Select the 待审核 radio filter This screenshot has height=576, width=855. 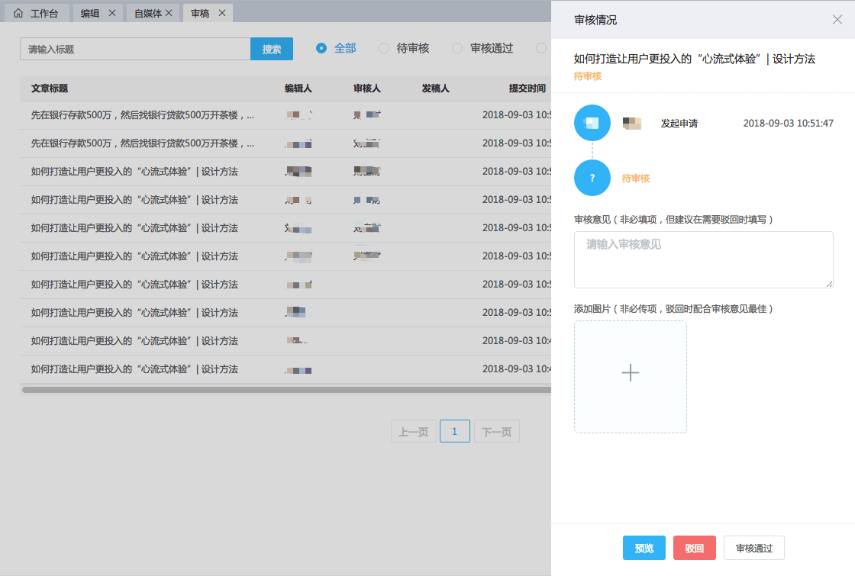[x=384, y=48]
